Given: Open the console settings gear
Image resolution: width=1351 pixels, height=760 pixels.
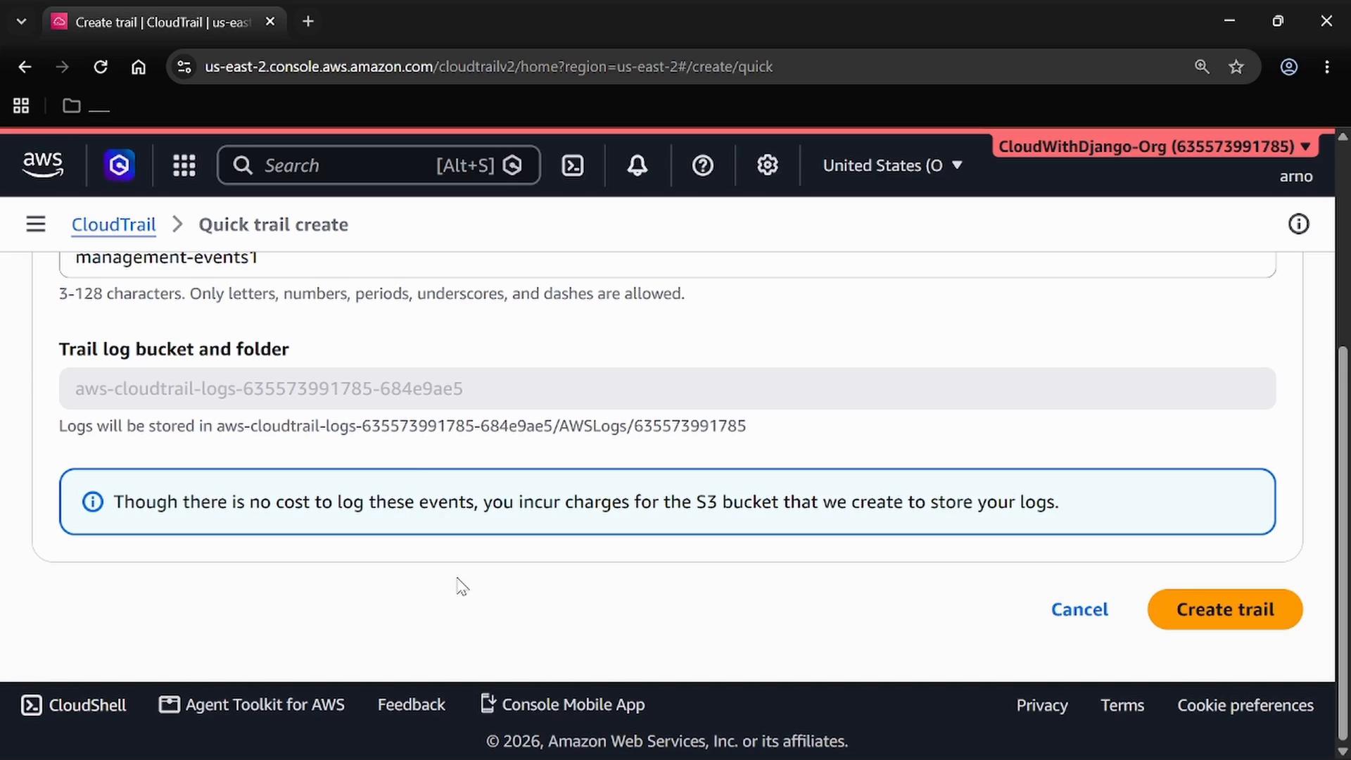Looking at the screenshot, I should pyautogui.click(x=768, y=165).
